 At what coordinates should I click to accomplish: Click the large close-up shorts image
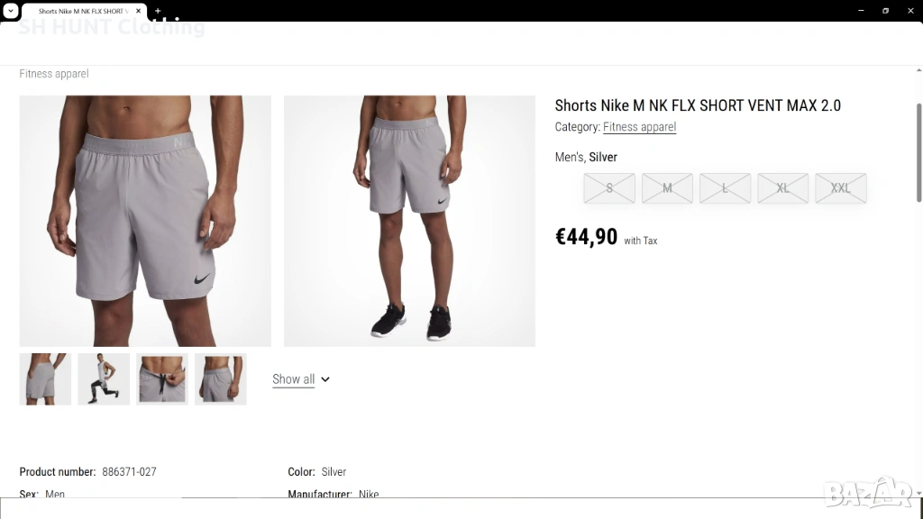[145, 221]
